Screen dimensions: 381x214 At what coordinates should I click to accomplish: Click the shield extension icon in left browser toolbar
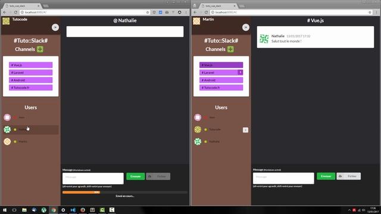(x=154, y=12)
